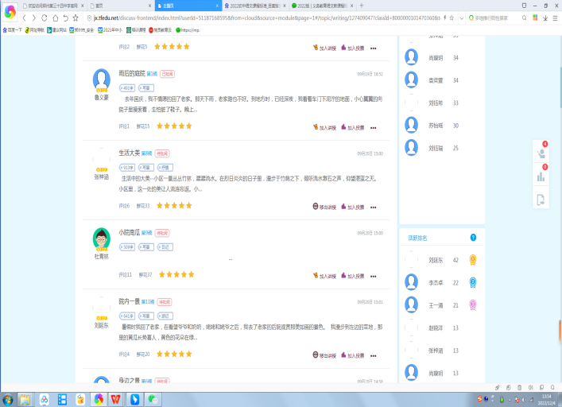Screen dimensions: 562x407
Task: Open more options for 小院南瓜 post
Action: coord(373,275)
